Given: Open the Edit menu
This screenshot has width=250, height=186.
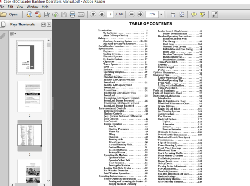Looking at the screenshot, I should [x=10, y=7].
